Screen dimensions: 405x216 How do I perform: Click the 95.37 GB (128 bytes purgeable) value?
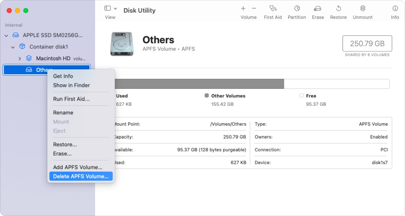(212, 150)
